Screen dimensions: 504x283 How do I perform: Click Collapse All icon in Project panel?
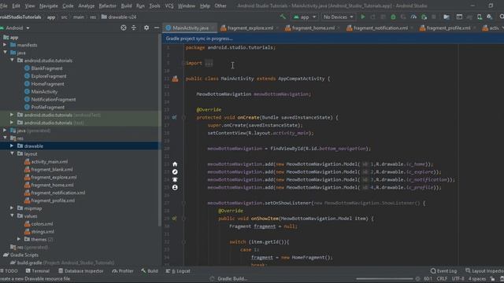click(x=134, y=28)
